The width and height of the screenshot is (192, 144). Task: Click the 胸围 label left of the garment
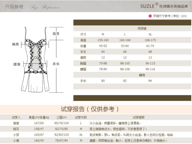tap(16, 44)
